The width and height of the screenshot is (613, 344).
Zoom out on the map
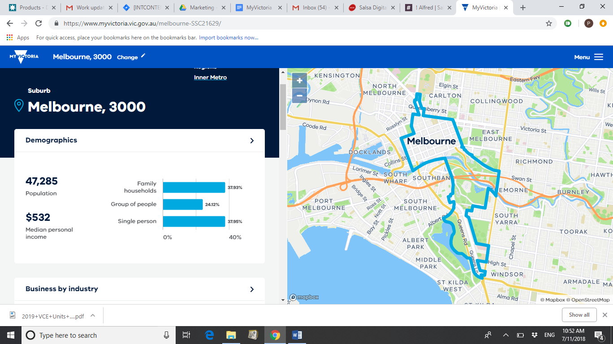[x=299, y=95]
